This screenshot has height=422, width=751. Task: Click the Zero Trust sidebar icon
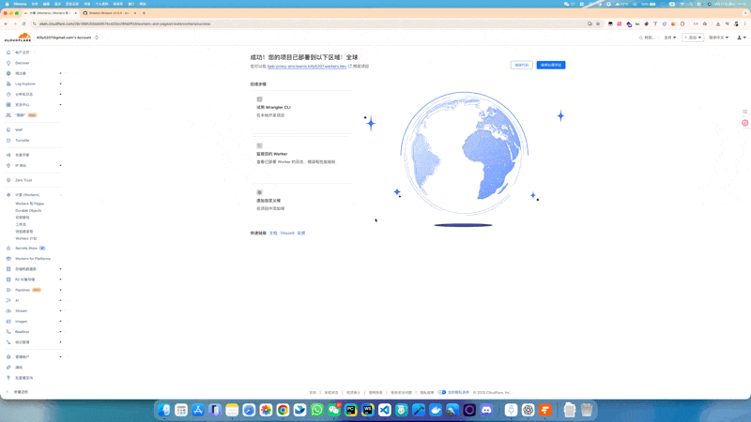click(x=8, y=180)
